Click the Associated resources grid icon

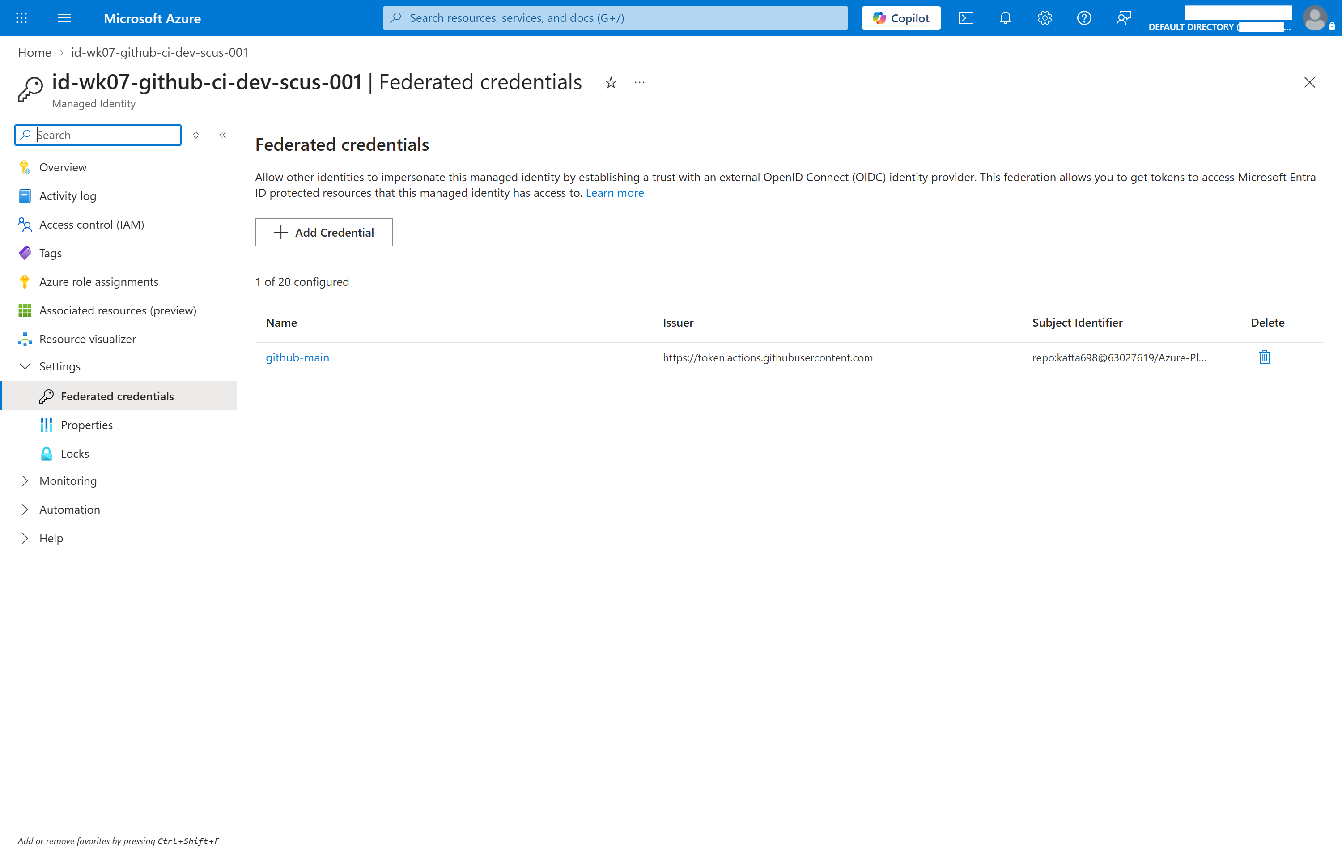click(x=25, y=310)
